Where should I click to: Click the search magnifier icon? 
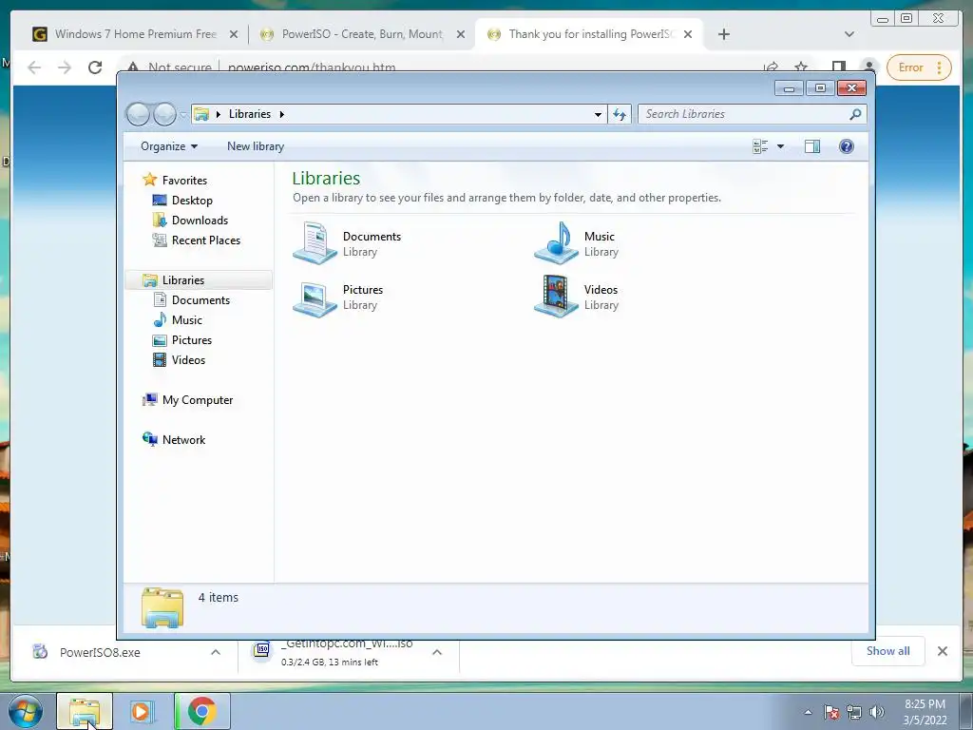[x=856, y=114]
